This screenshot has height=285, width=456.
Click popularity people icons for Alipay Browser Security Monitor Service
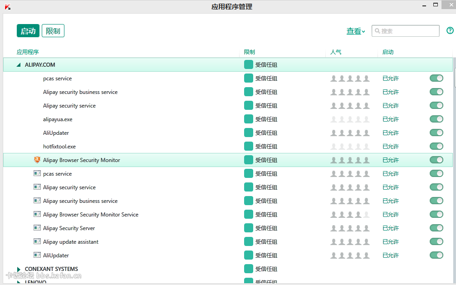coord(350,214)
